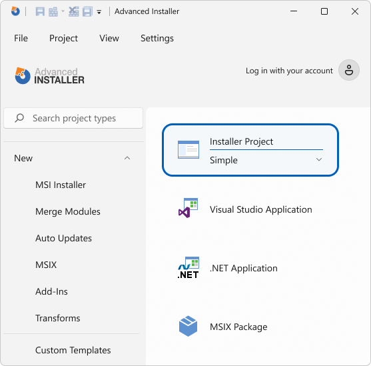Open the Settings menu

click(157, 38)
